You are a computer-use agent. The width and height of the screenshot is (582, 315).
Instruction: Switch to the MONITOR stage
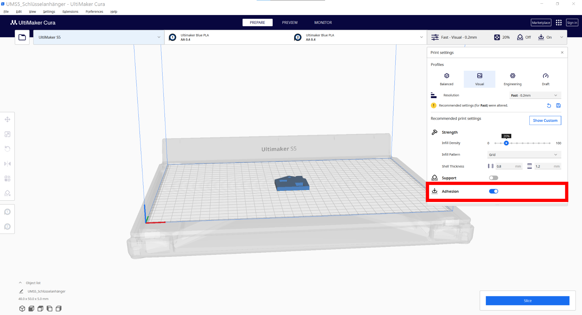tap(323, 22)
